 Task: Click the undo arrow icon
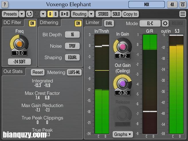tap(29, 14)
